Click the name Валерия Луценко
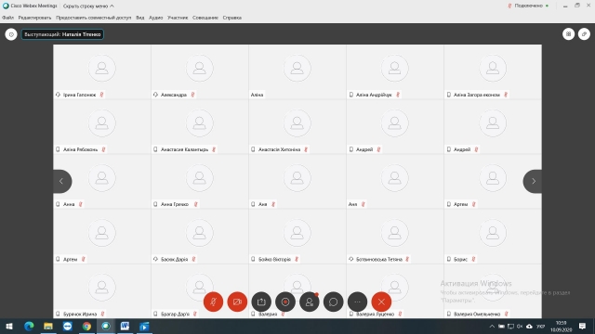This screenshot has height=334, width=595. point(375,315)
